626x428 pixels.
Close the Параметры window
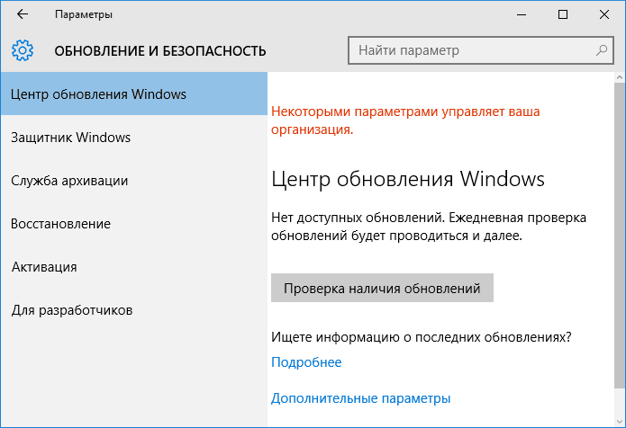point(604,14)
